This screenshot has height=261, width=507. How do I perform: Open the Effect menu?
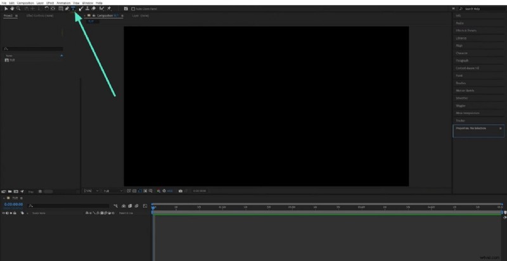point(50,3)
